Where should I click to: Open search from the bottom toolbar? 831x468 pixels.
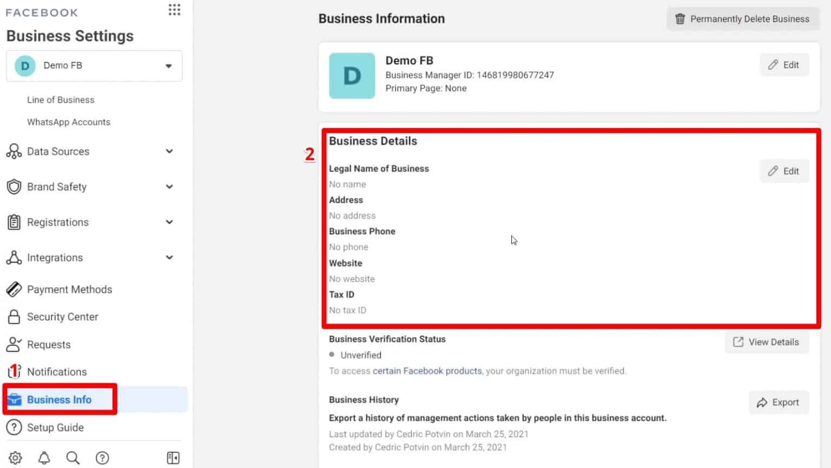tap(73, 457)
